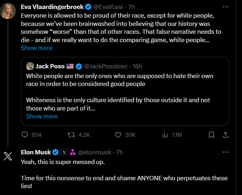
Task: Open Jack Poso's small avatar in quote
Action: [30, 66]
